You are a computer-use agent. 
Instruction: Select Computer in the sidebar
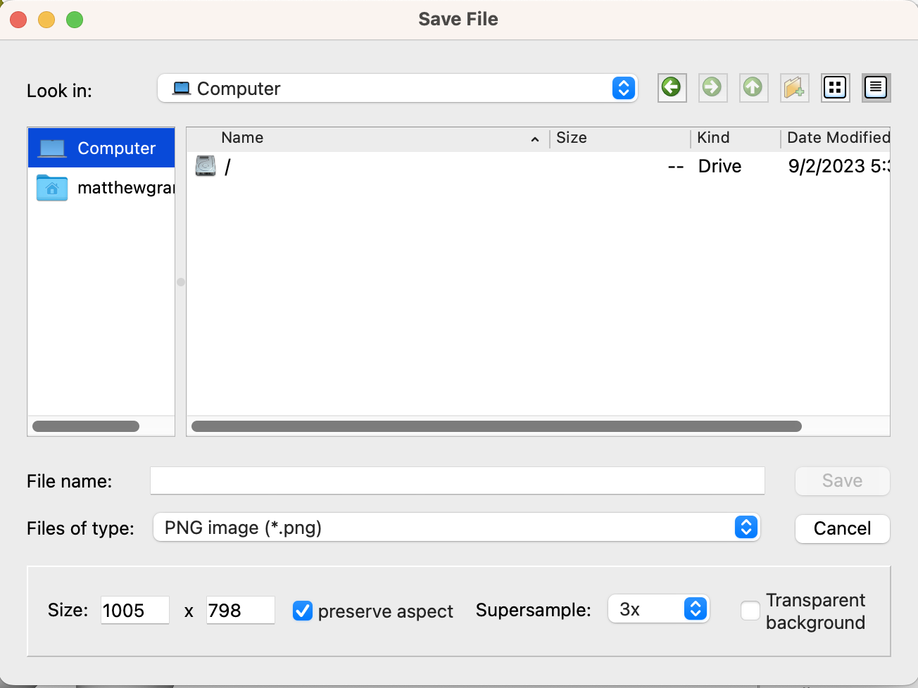click(101, 148)
